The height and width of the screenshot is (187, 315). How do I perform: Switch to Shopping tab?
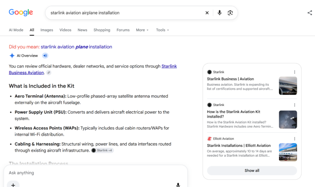pos(102,30)
